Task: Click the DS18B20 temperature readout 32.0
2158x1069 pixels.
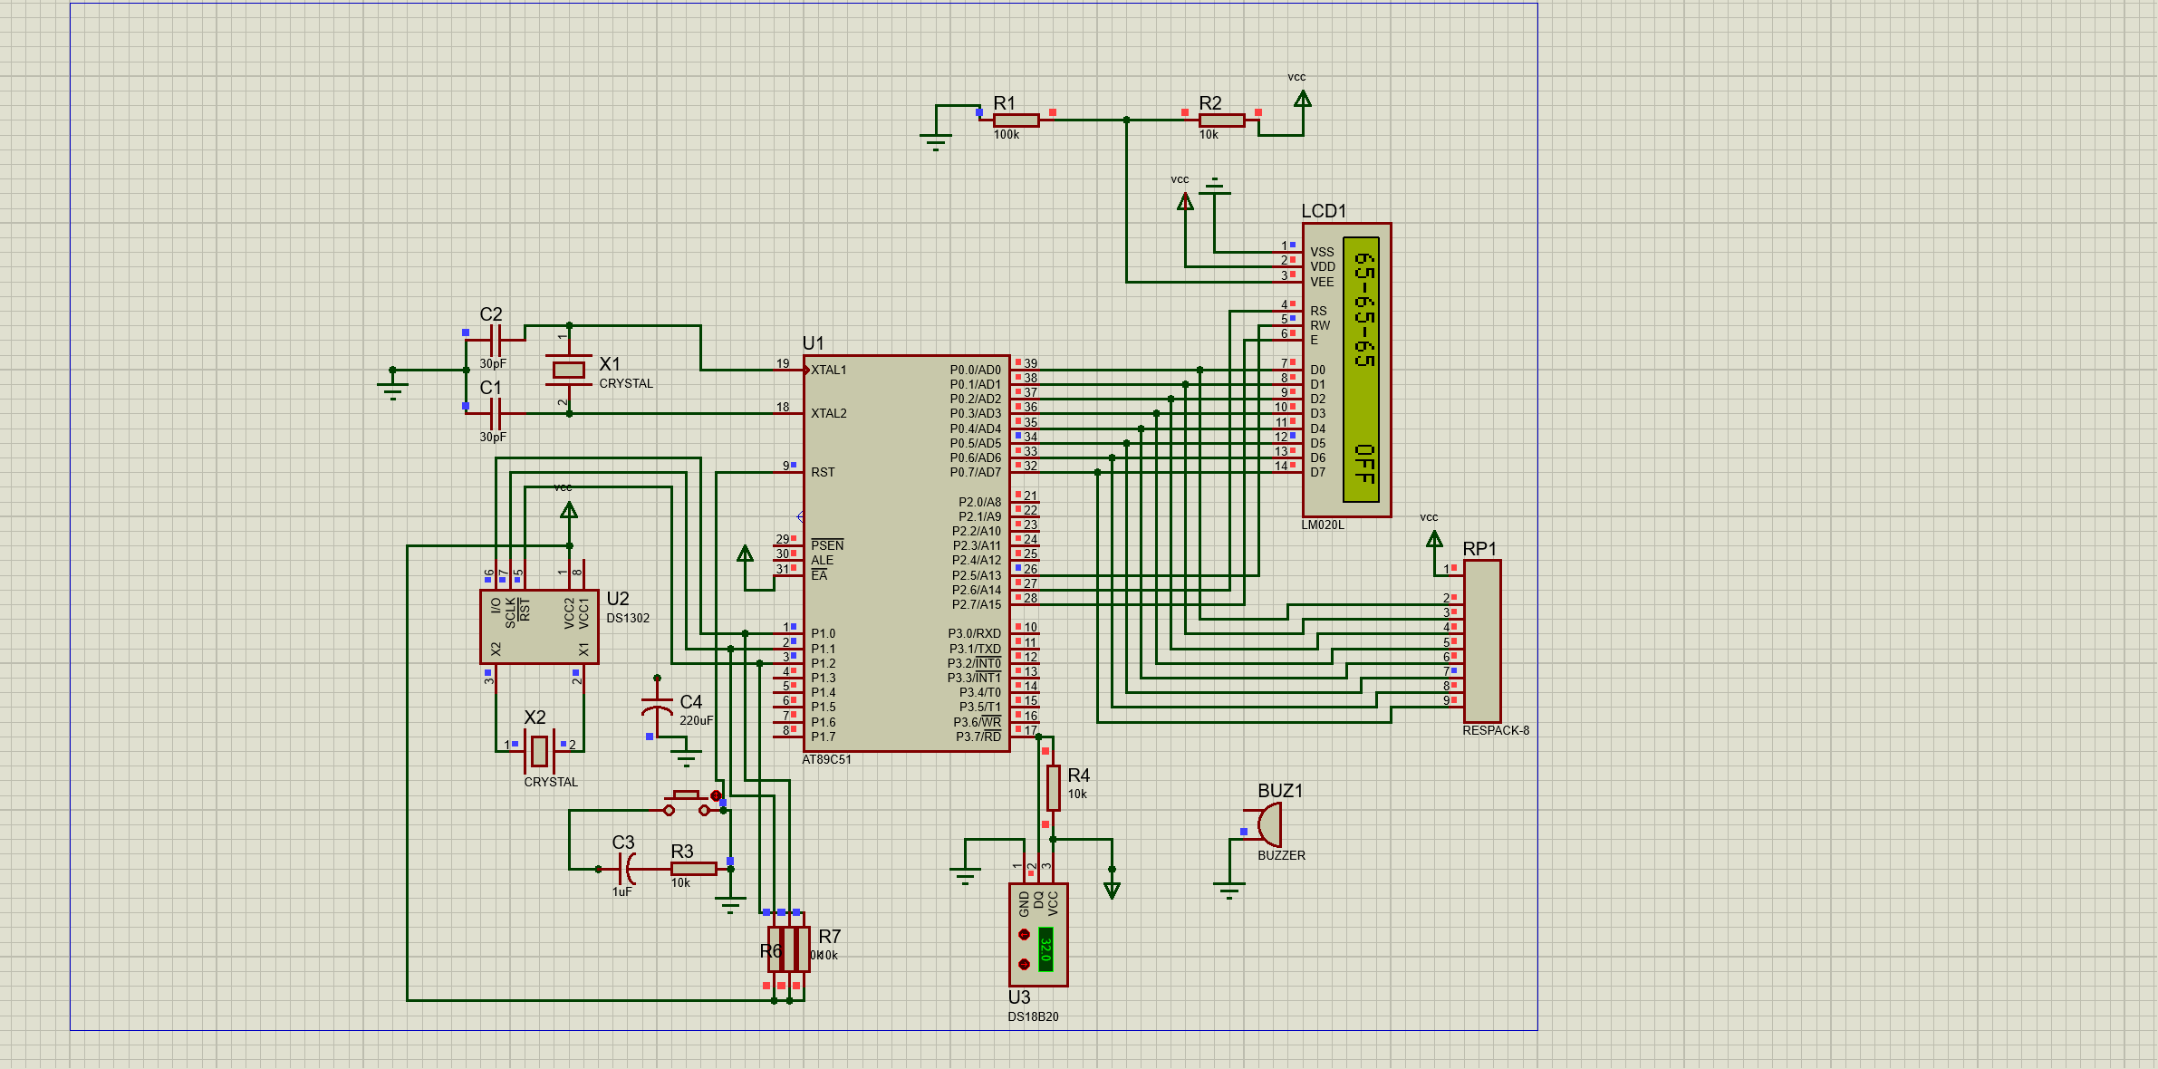Action: (1045, 949)
